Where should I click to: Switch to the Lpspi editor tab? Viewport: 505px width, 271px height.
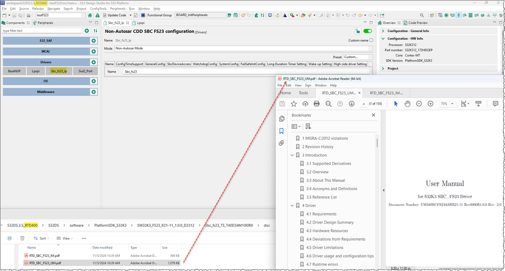[x=139, y=23]
